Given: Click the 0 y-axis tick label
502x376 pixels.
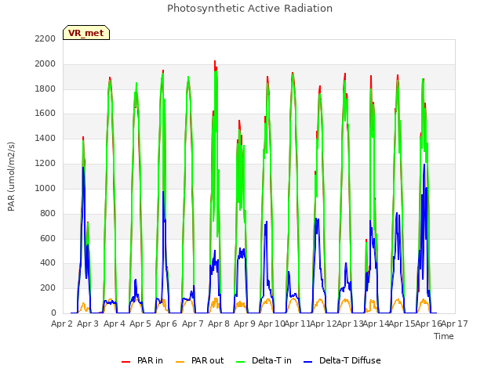Looking at the screenshot, I should (x=53, y=313).
